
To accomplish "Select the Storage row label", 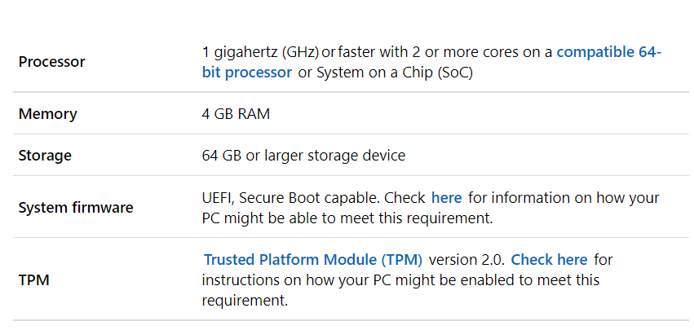I will click(x=45, y=156).
